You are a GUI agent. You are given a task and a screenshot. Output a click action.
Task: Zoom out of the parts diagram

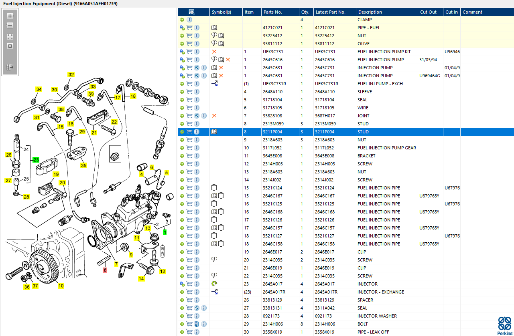[10, 25]
